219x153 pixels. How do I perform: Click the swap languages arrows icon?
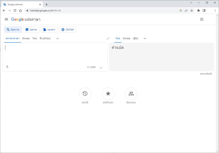pyautogui.click(x=108, y=39)
